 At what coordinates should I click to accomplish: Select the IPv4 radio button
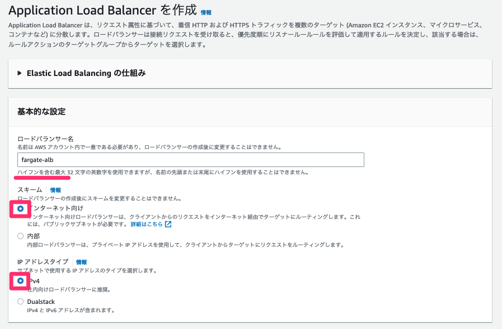click(21, 281)
